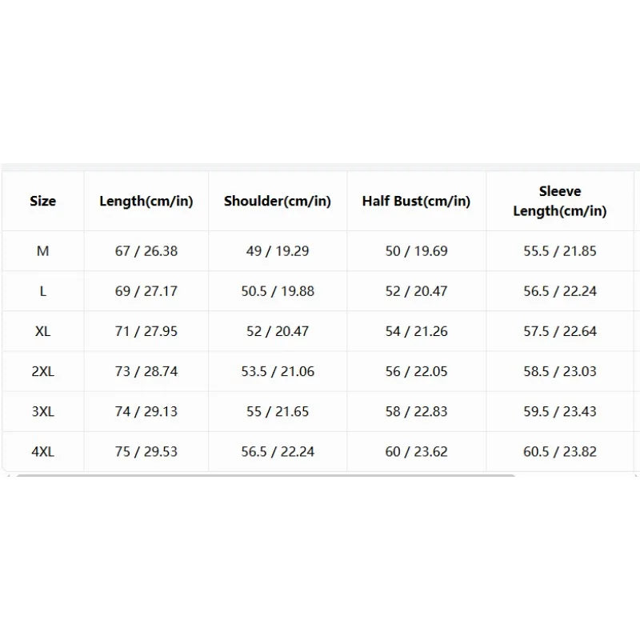This screenshot has width=640, height=640.
Task: Select the M size row label
Action: click(x=43, y=251)
